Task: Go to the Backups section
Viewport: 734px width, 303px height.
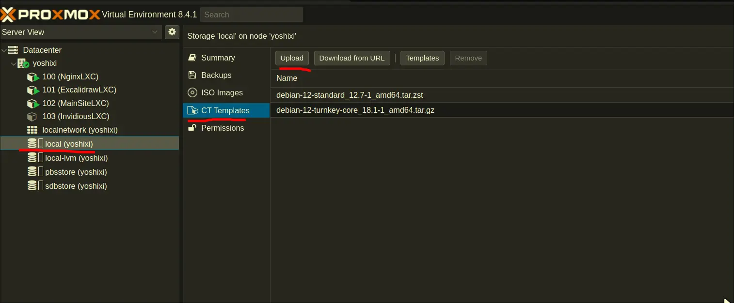Action: [216, 75]
